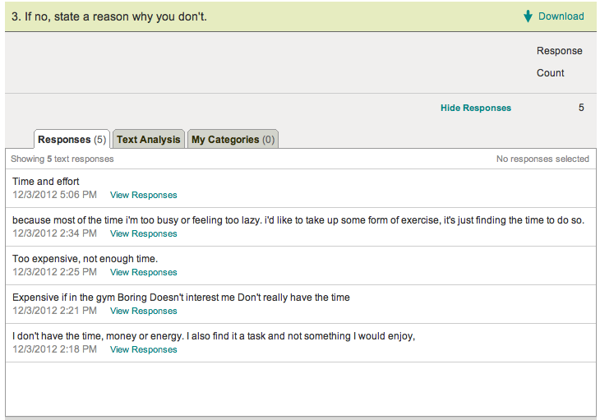View Responses for the 2:21 PM entry

point(144,311)
